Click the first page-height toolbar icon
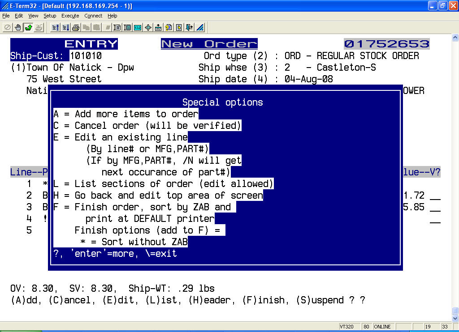The width and height of the screenshot is (459, 332). pos(117,27)
